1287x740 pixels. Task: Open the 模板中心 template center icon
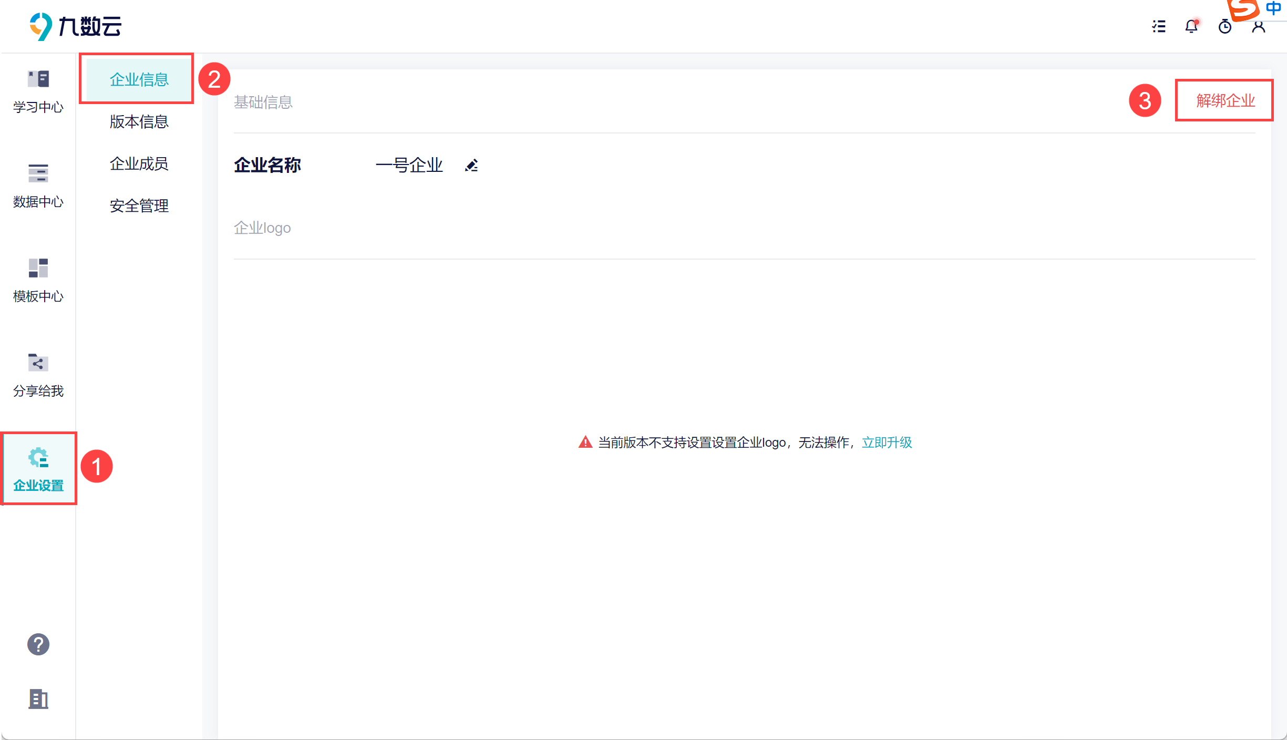point(38,268)
